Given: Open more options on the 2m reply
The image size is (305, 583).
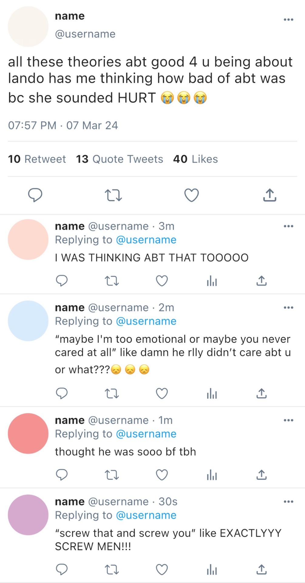Looking at the screenshot, I should click(x=288, y=308).
